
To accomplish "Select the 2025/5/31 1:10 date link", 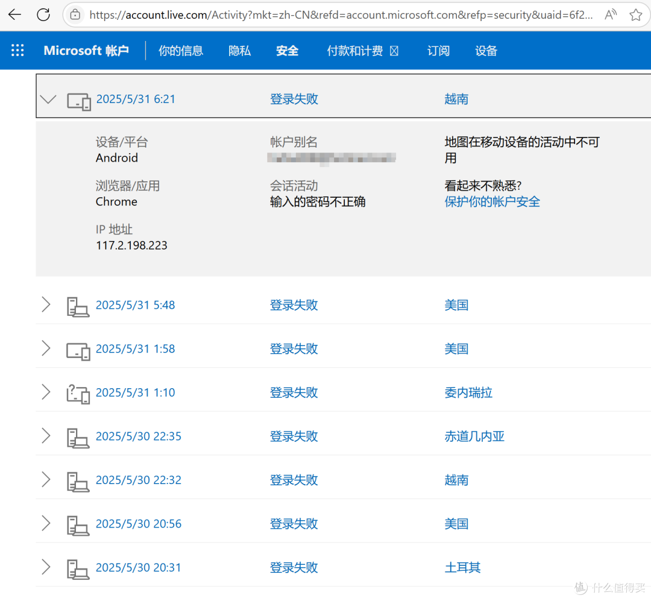I will [x=136, y=392].
